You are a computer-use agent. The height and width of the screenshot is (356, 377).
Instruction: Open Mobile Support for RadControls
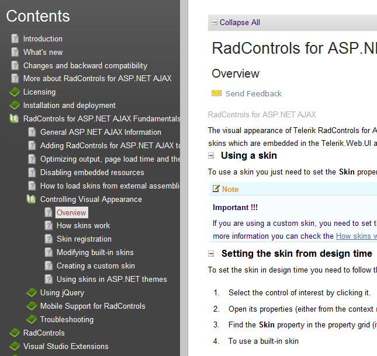92,306
